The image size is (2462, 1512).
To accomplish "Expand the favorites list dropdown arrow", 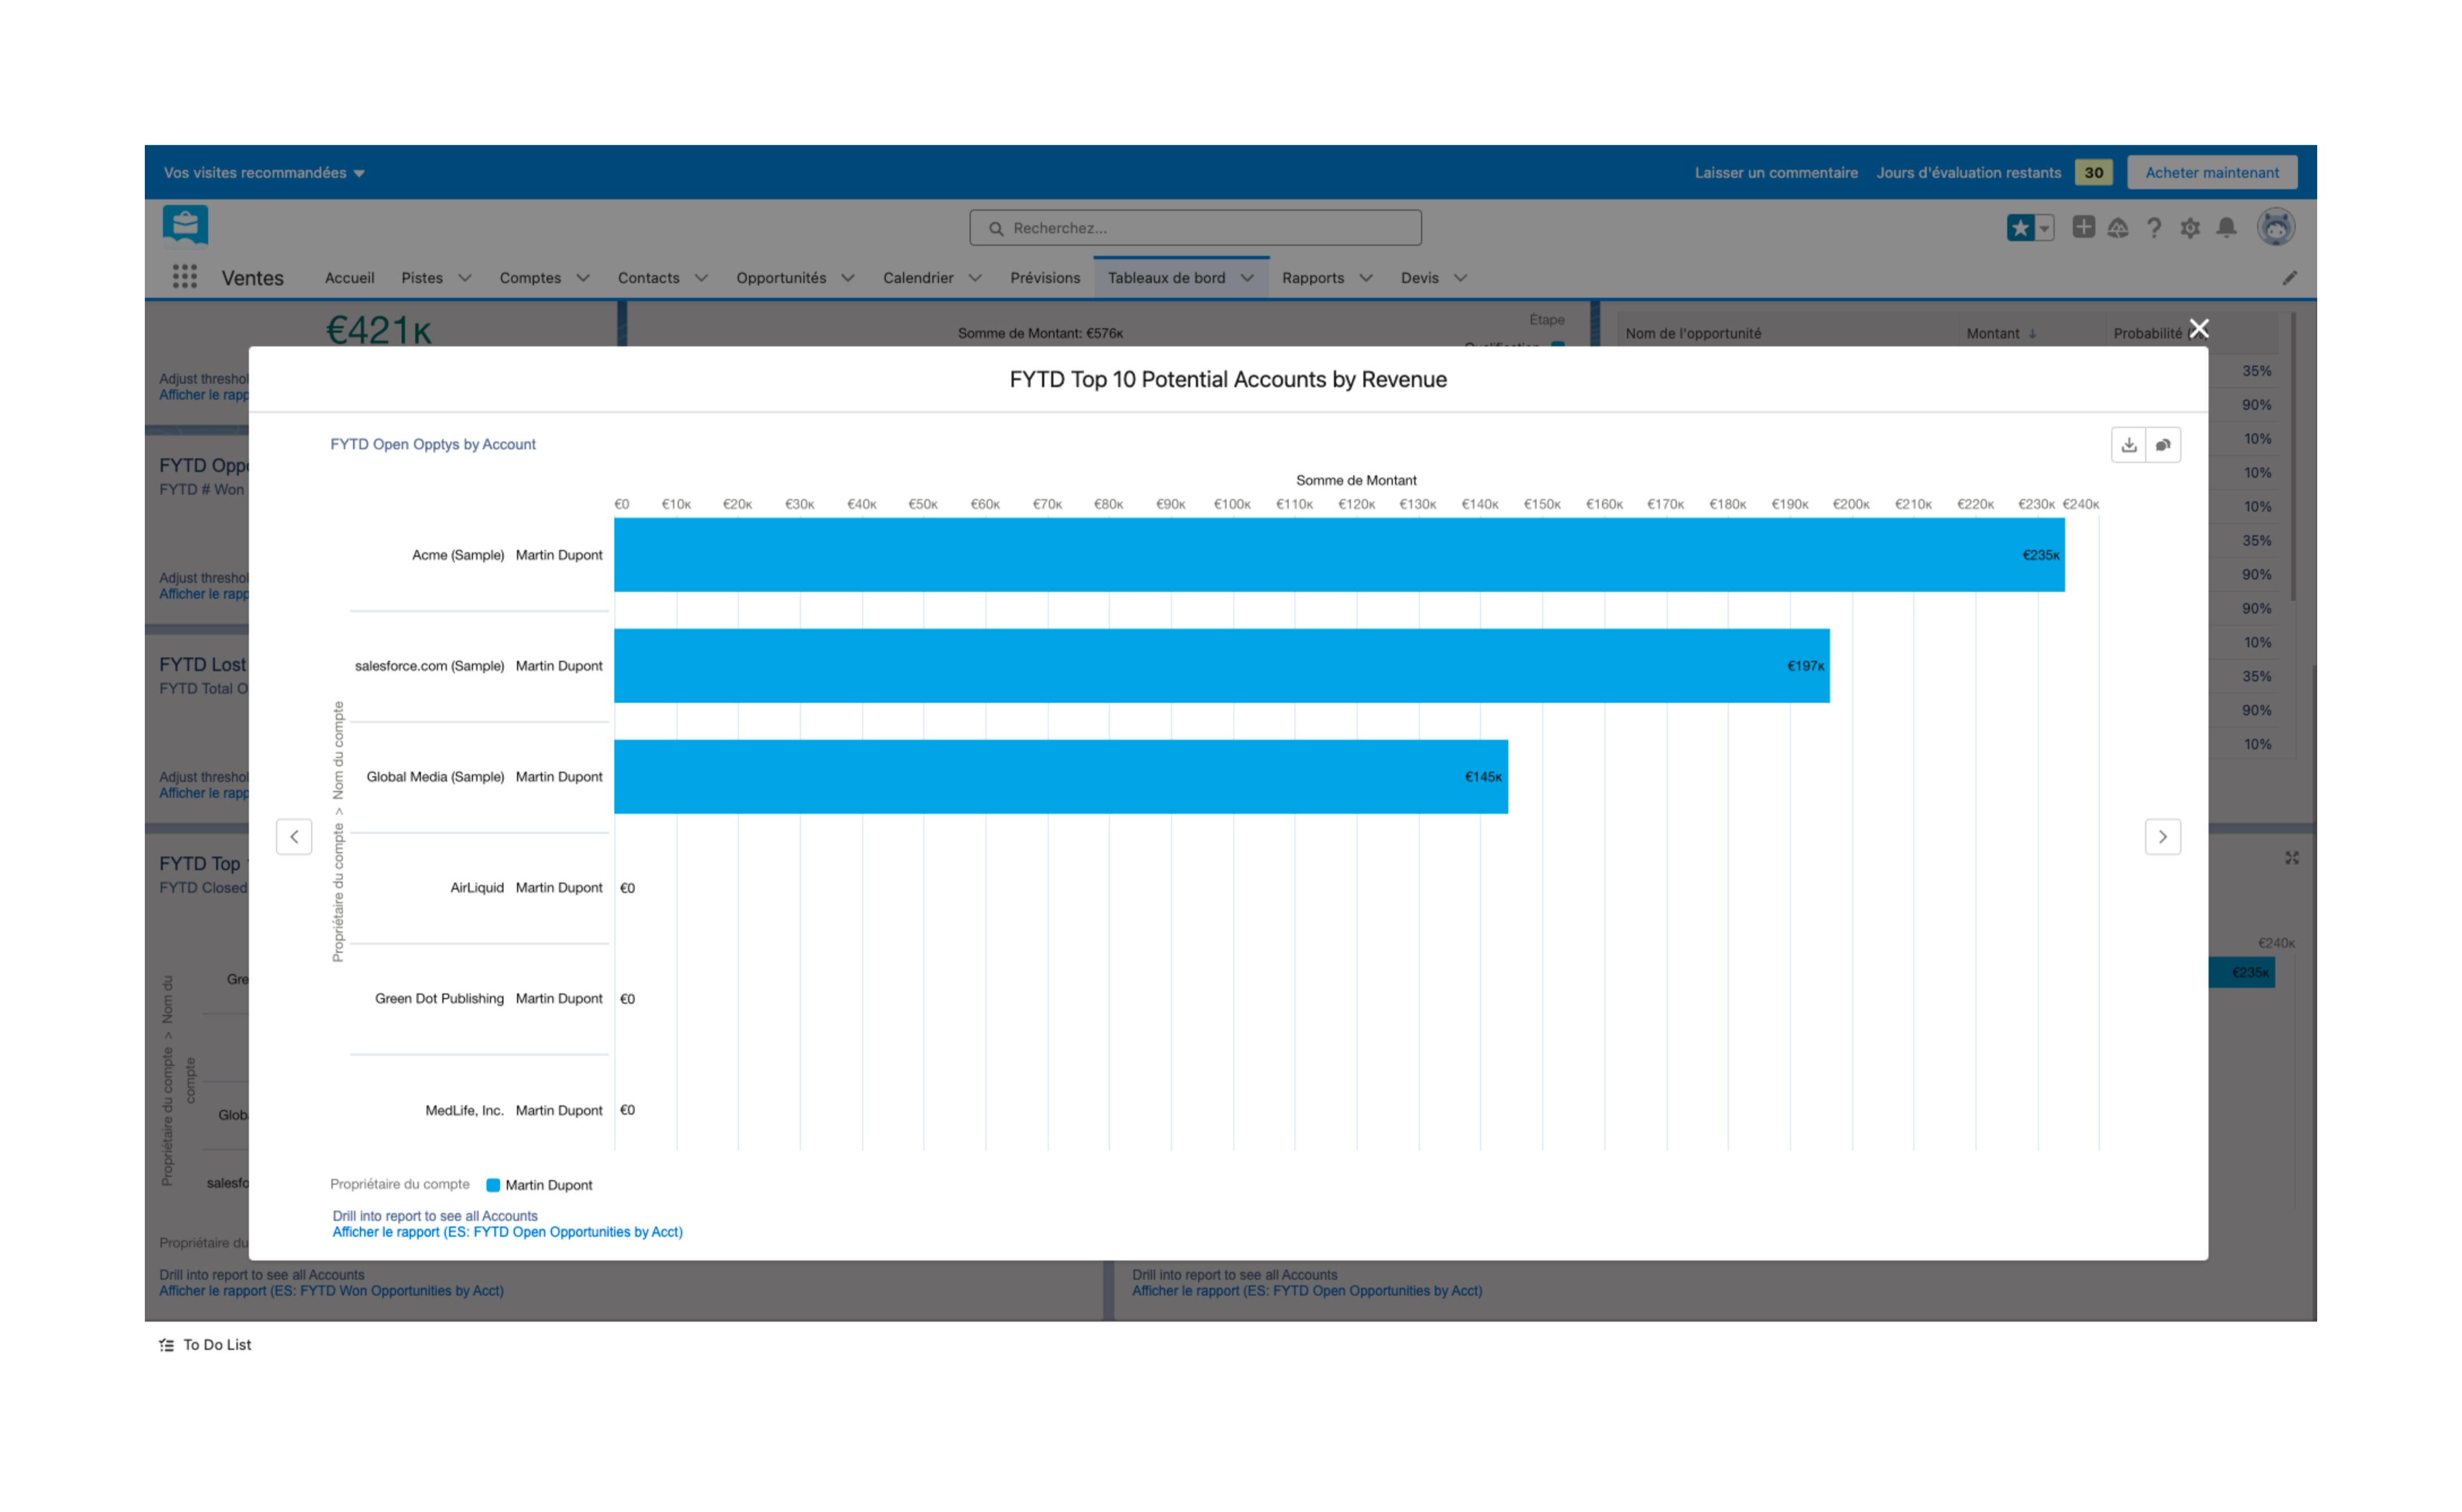I will pos(2044,228).
